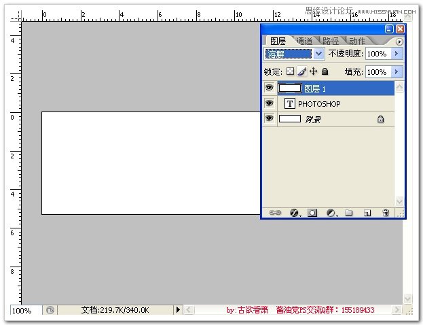Select the PHOTOSHOP layer name
Screen dimensions: 423x325
tap(319, 104)
